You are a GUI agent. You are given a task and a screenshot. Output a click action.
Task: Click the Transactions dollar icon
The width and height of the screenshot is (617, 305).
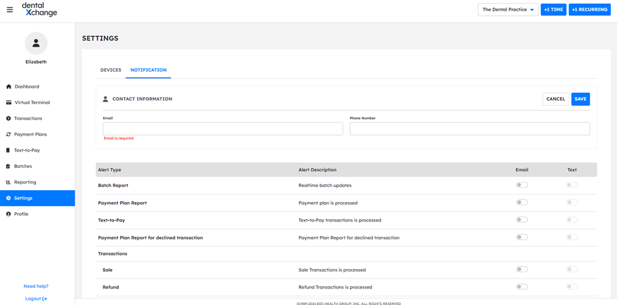pyautogui.click(x=8, y=118)
